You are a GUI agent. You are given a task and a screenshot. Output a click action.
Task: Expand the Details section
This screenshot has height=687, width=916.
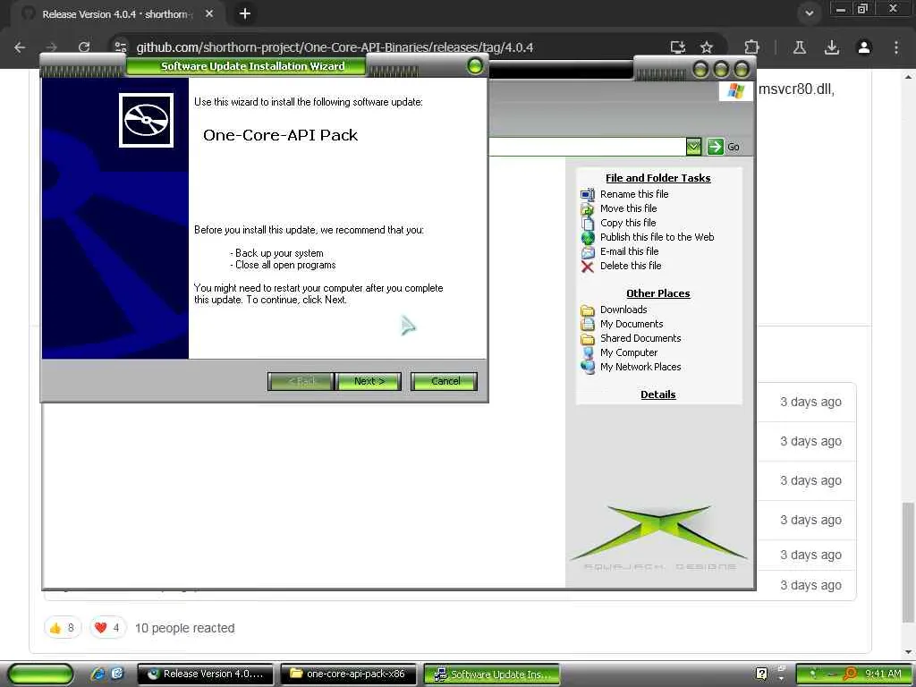(657, 394)
